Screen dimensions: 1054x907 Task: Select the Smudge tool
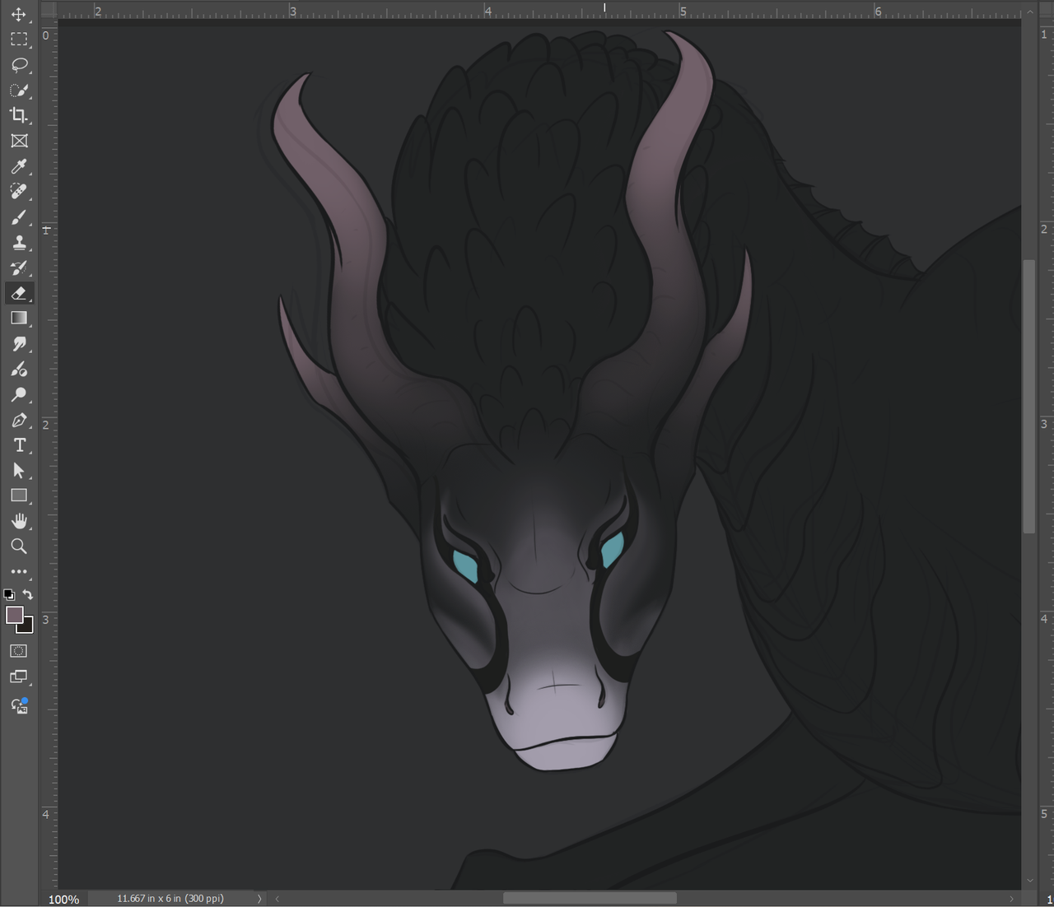click(19, 344)
